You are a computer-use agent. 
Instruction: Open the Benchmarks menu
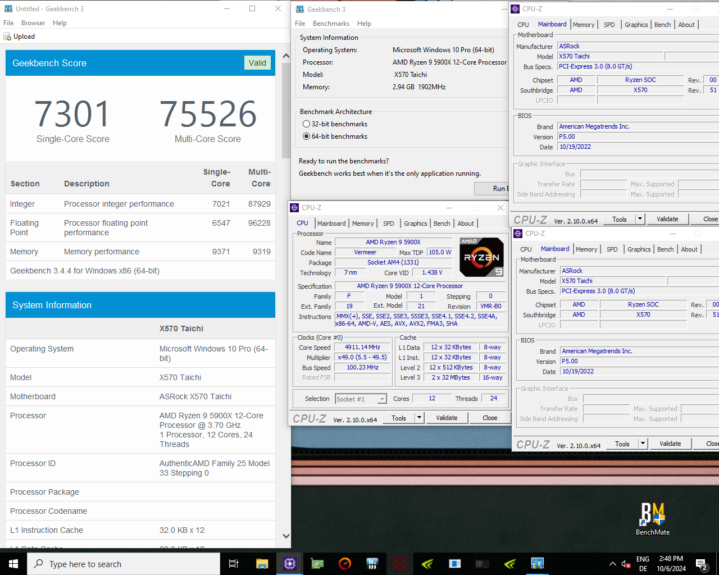(x=331, y=24)
